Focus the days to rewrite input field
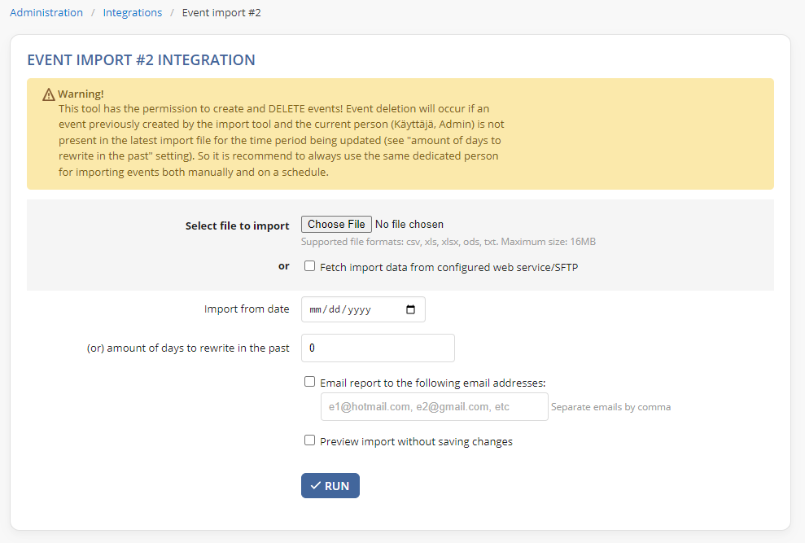805x543 pixels. click(378, 348)
